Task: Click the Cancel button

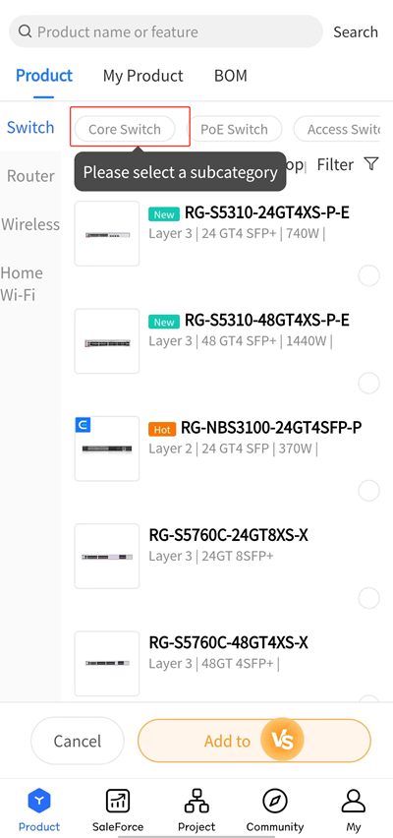Action: (78, 741)
